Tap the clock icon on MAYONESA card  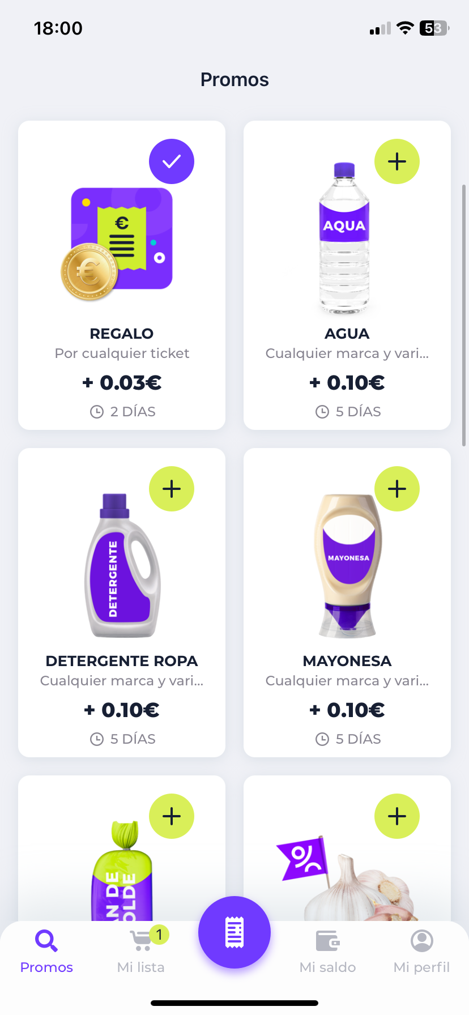pos(322,739)
